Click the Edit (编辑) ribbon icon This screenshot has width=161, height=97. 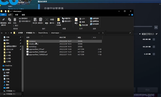(x=80, y=22)
